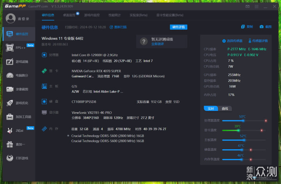Image resolution: width=281 pixels, height=184 pixels.
Task: Click the Windows 11 专业版 64位 text
Action: pos(62,38)
